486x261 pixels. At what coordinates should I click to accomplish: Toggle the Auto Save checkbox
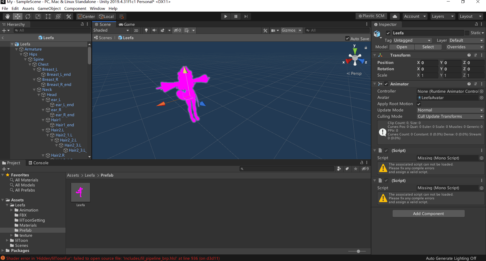(347, 39)
